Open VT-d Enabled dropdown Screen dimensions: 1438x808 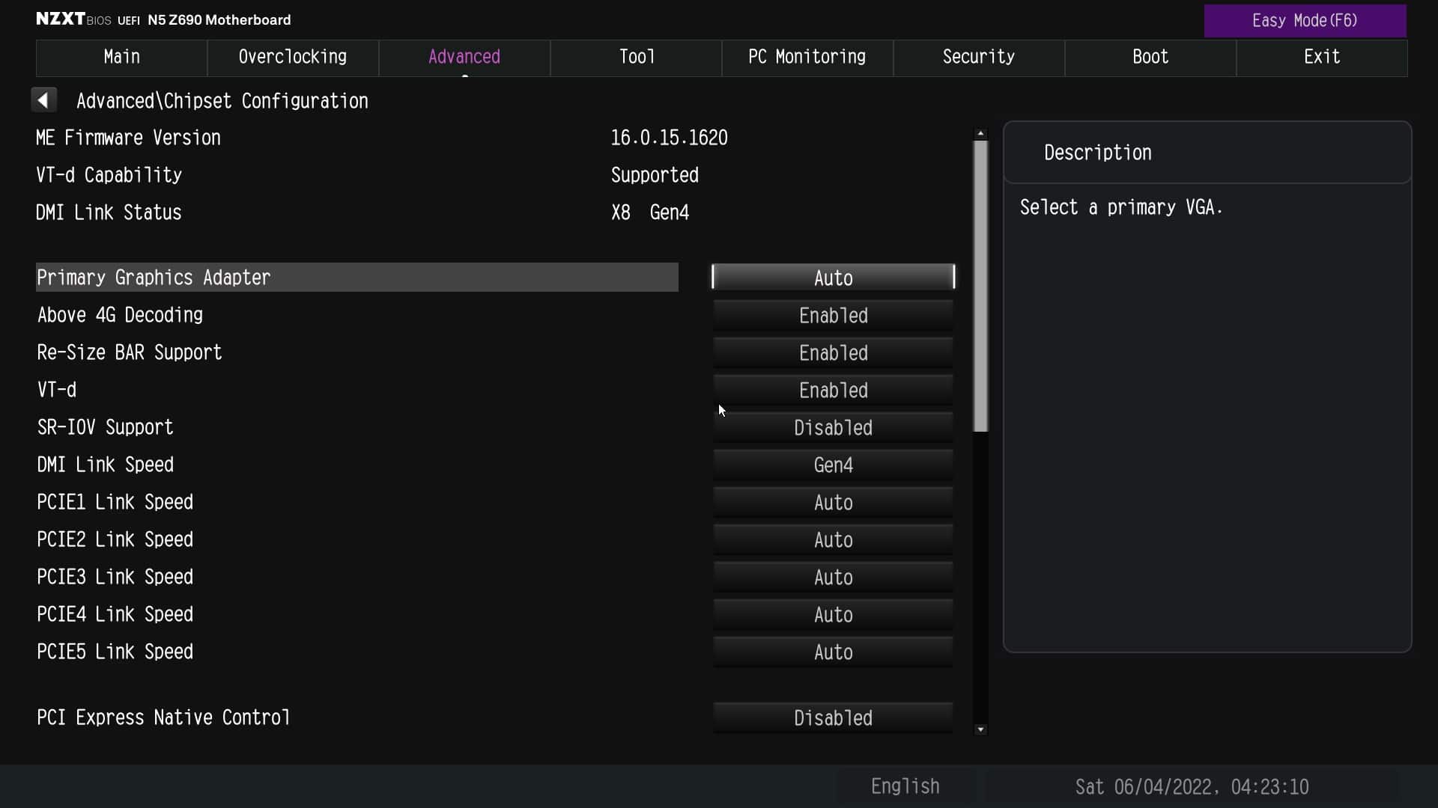pos(833,390)
